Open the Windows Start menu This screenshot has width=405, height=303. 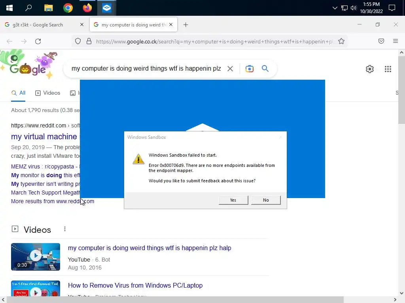(9, 8)
